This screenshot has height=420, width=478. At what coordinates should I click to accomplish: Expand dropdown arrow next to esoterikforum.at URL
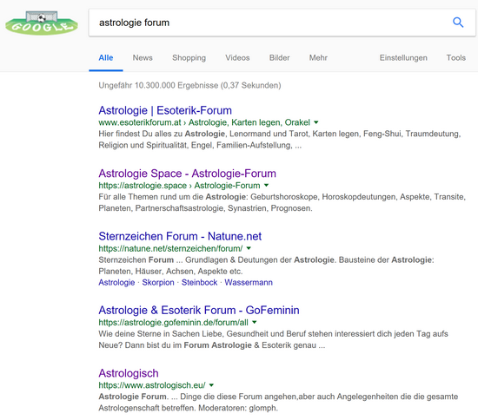316,122
